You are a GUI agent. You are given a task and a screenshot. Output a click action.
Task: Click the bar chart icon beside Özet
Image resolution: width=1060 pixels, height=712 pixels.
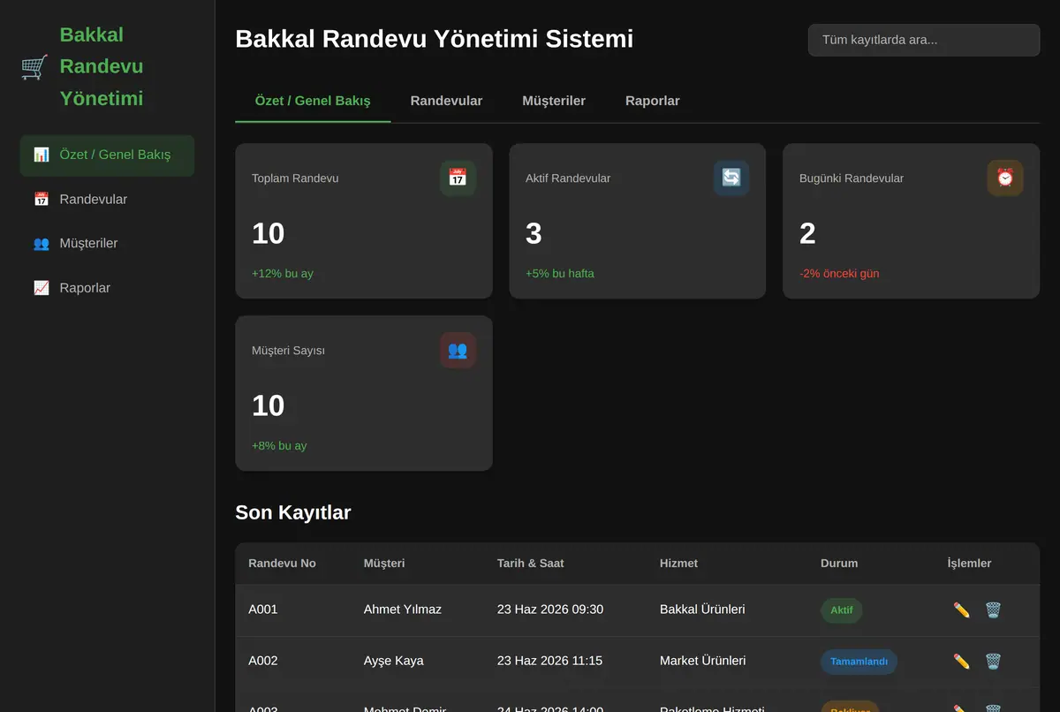point(42,155)
